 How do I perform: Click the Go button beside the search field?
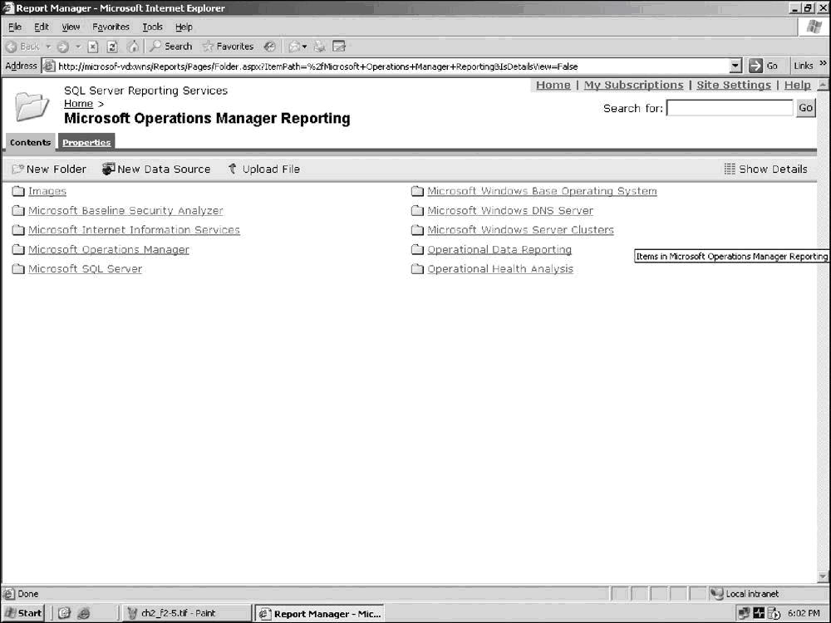click(805, 108)
